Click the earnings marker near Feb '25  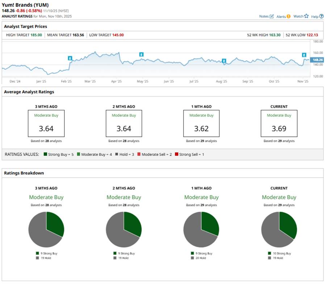click(x=70, y=58)
